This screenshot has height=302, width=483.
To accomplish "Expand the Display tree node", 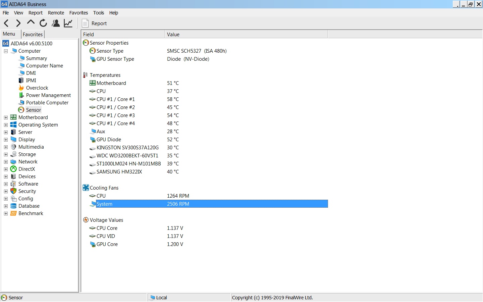I will pos(6,140).
